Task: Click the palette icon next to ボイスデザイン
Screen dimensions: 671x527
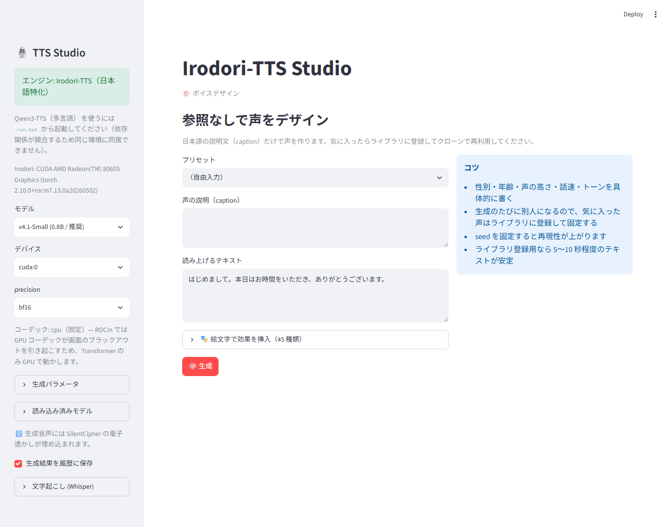Action: [186, 93]
